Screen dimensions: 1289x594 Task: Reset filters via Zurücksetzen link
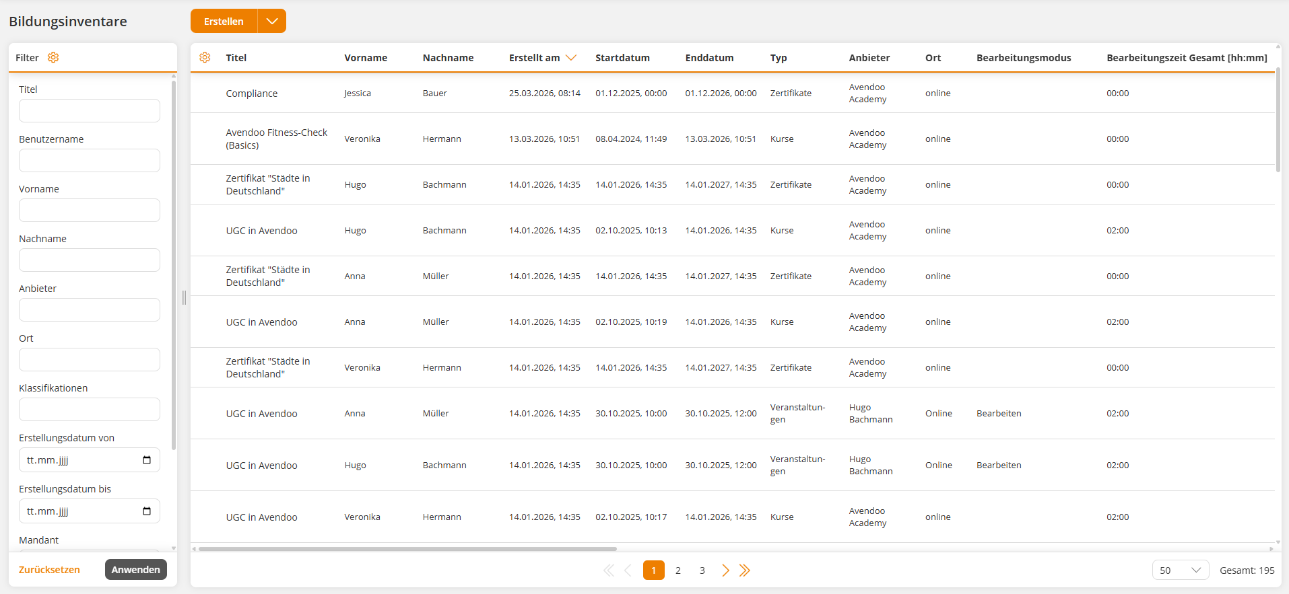point(49,570)
